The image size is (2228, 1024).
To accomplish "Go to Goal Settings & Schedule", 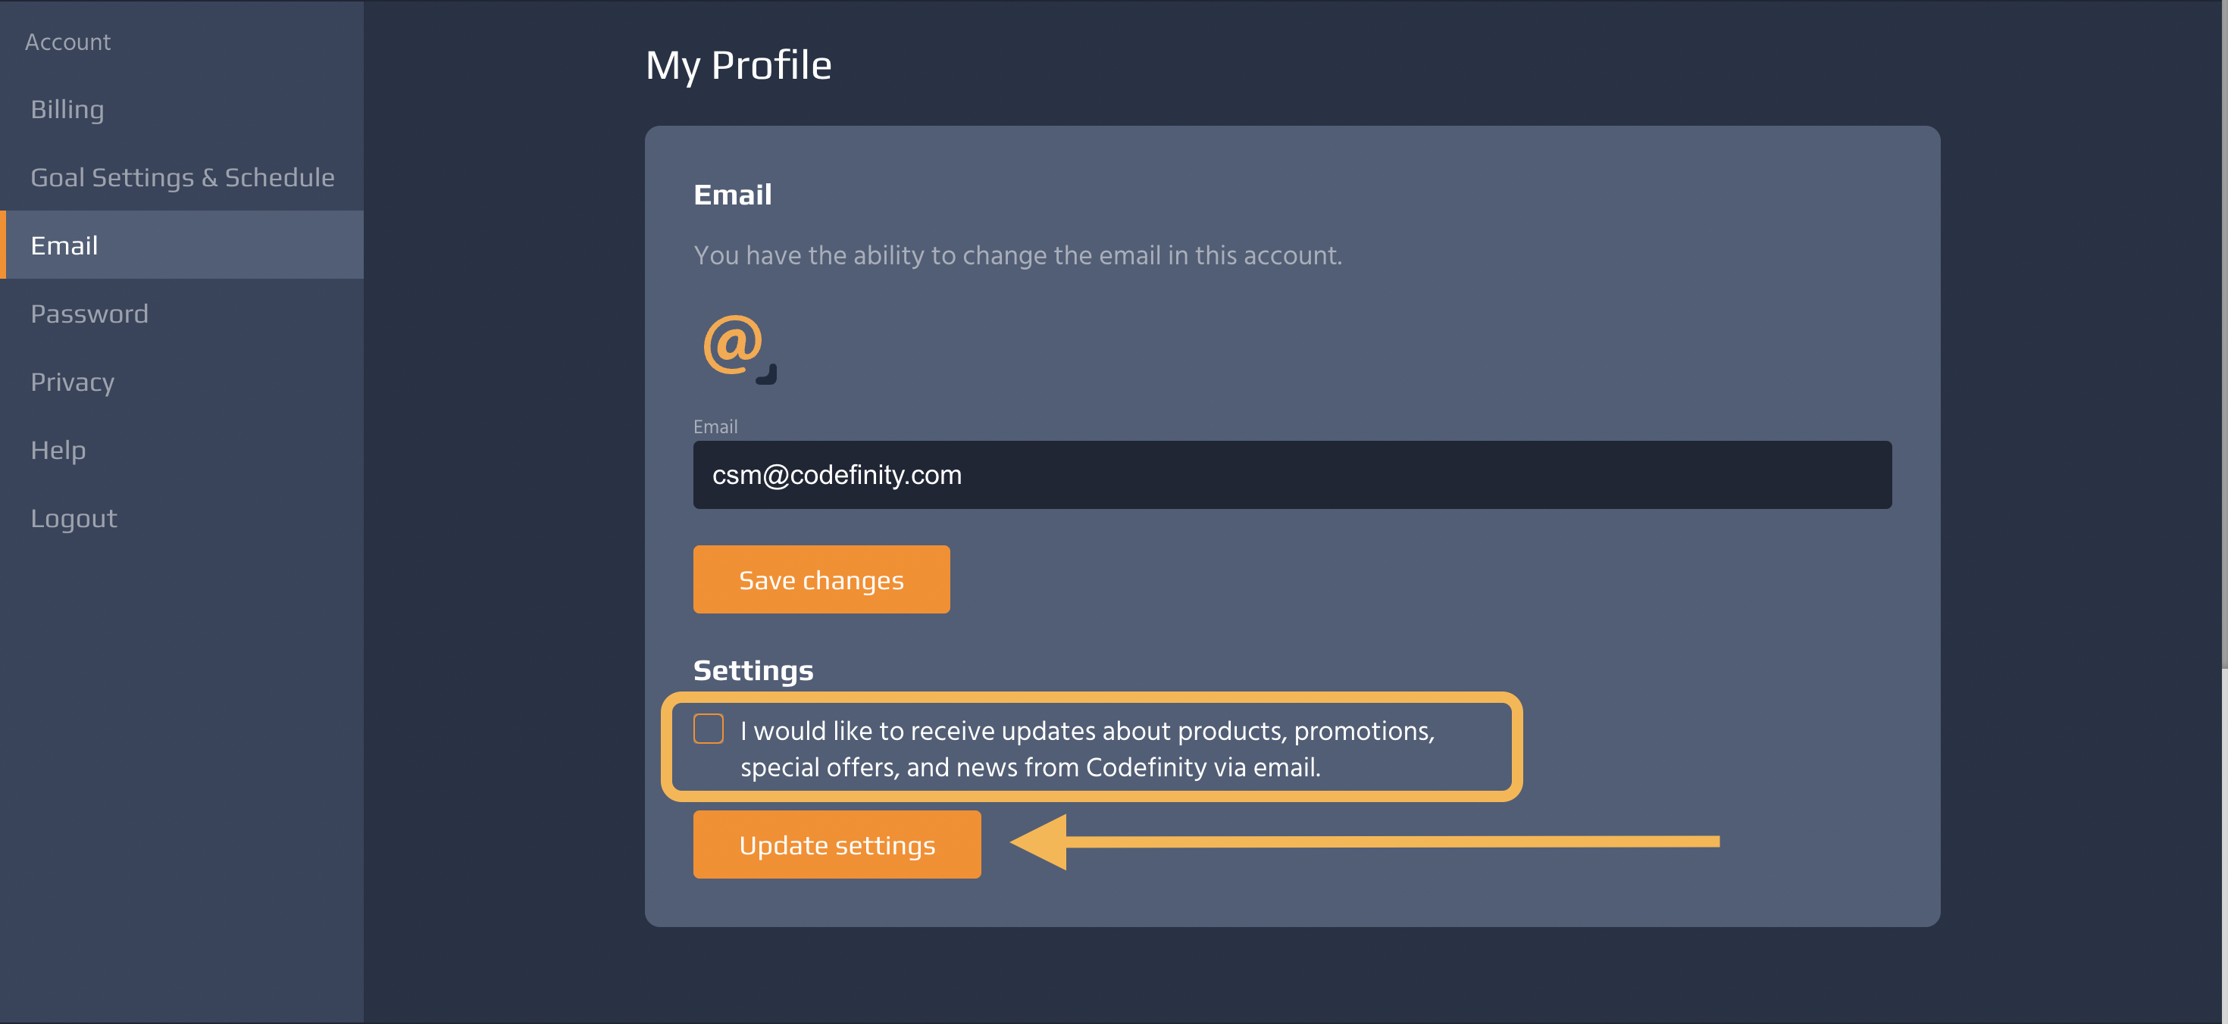I will (x=183, y=177).
